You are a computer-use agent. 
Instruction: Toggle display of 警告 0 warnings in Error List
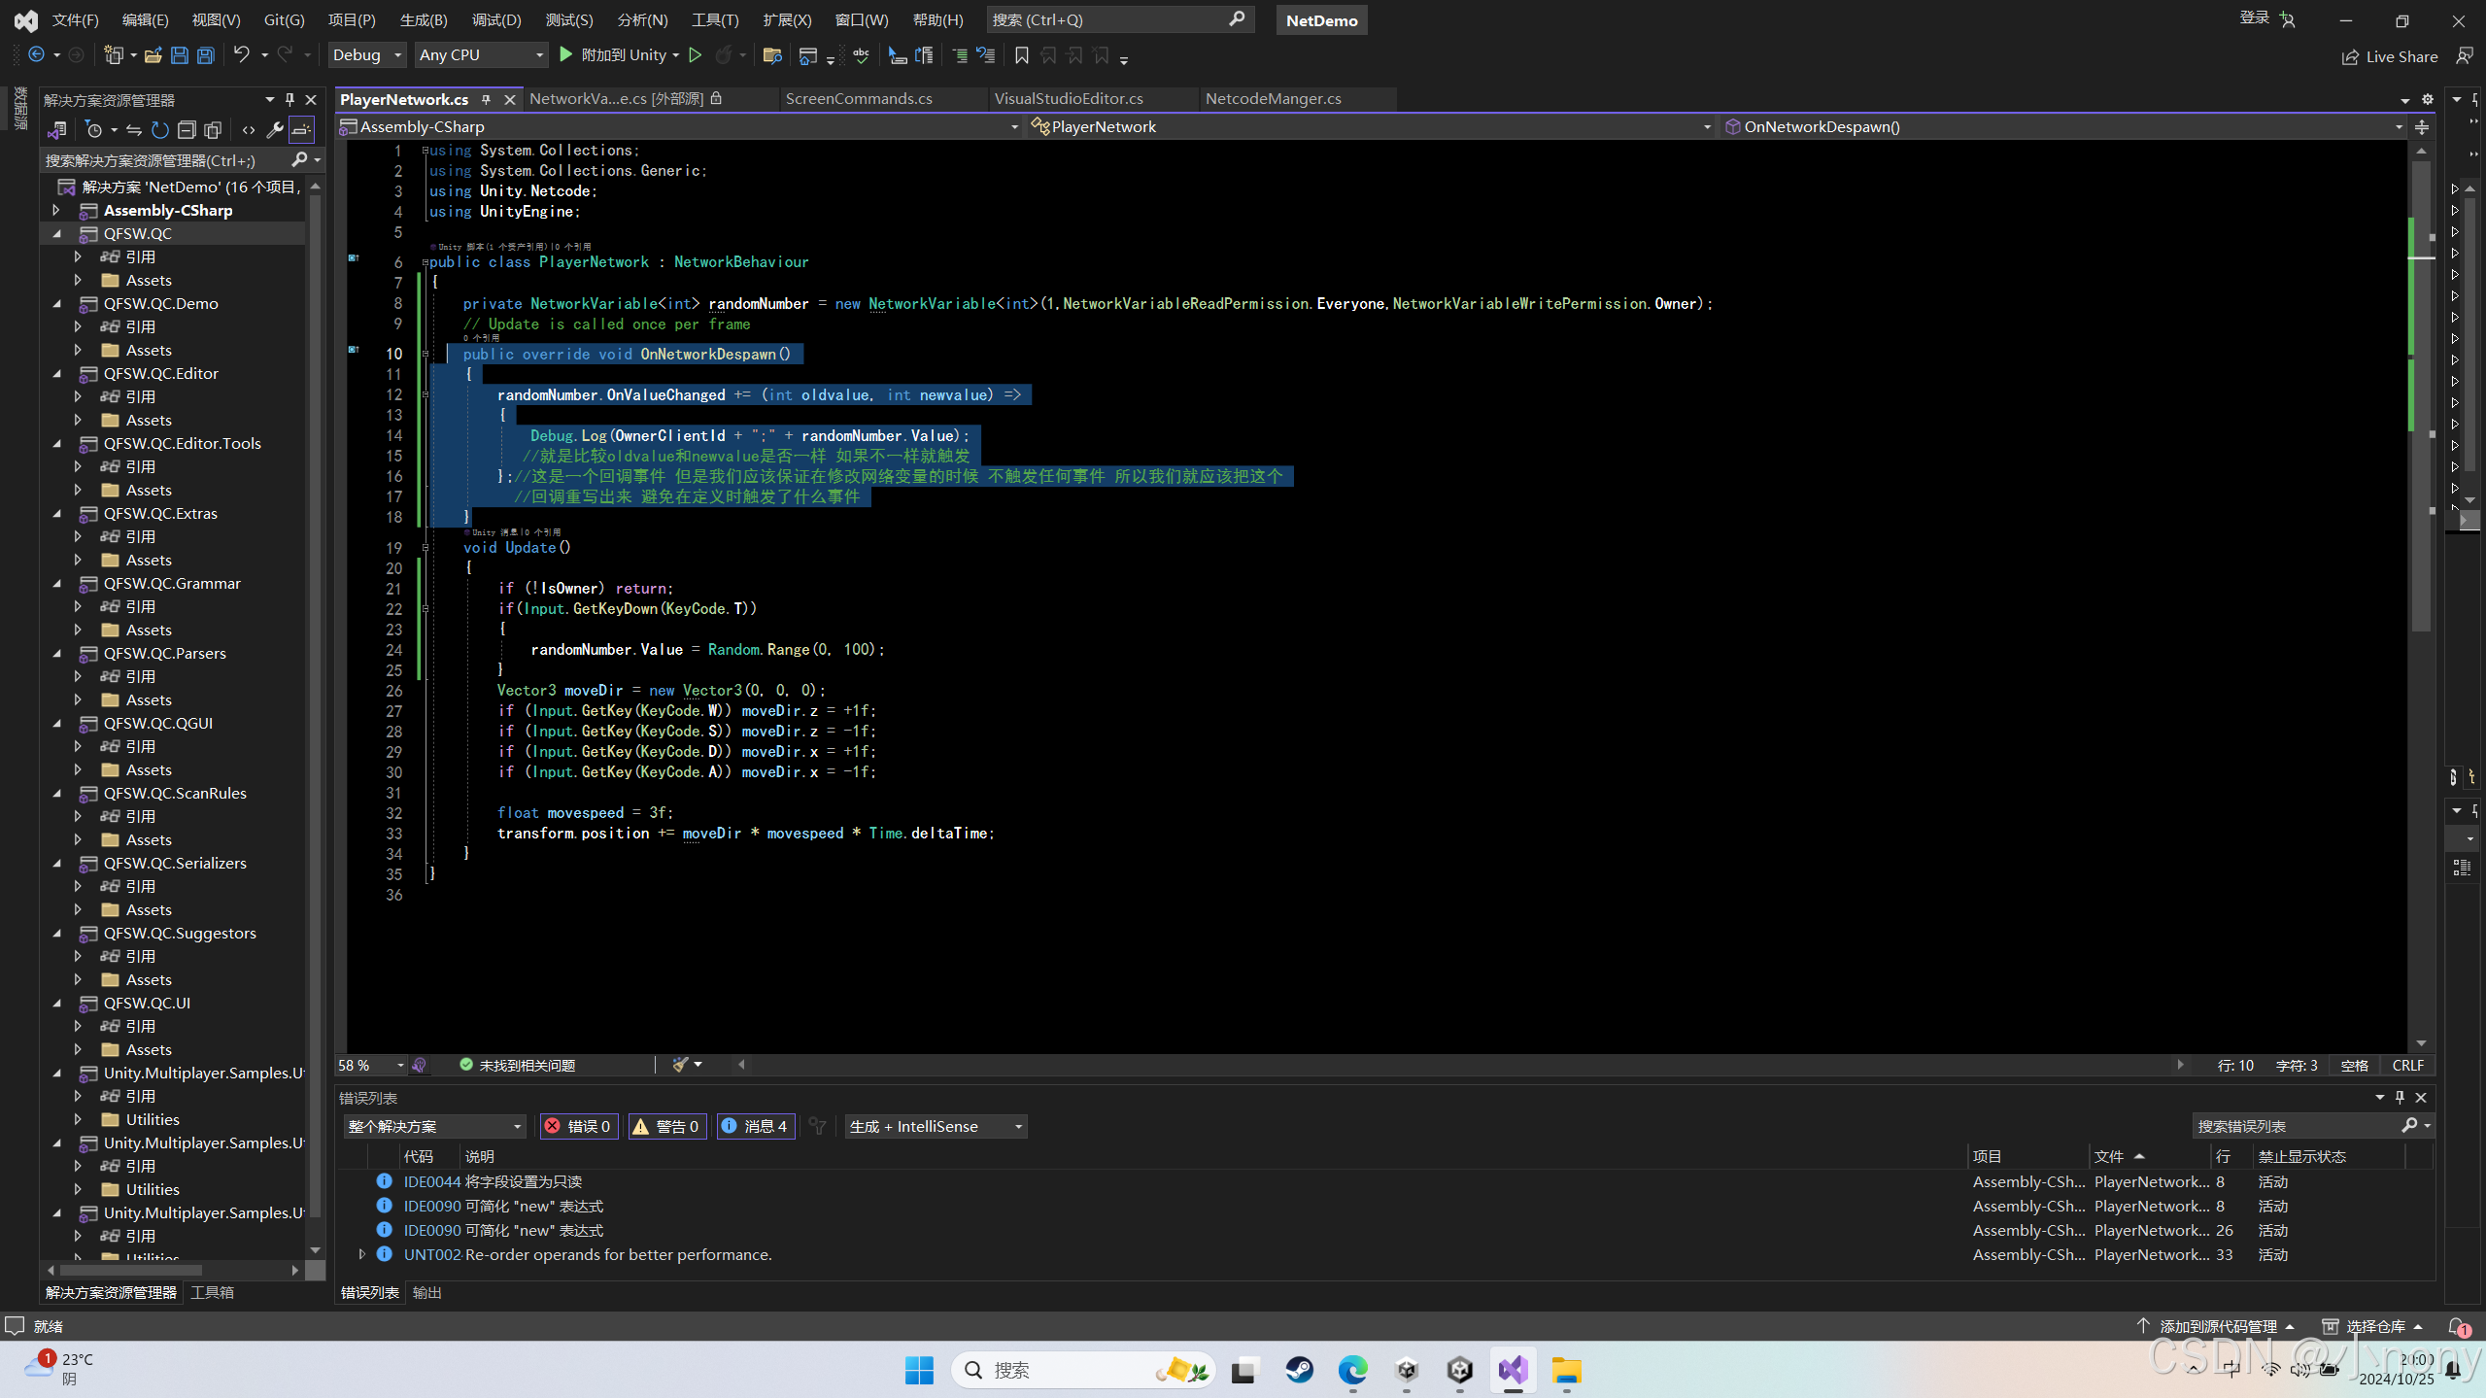[667, 1126]
